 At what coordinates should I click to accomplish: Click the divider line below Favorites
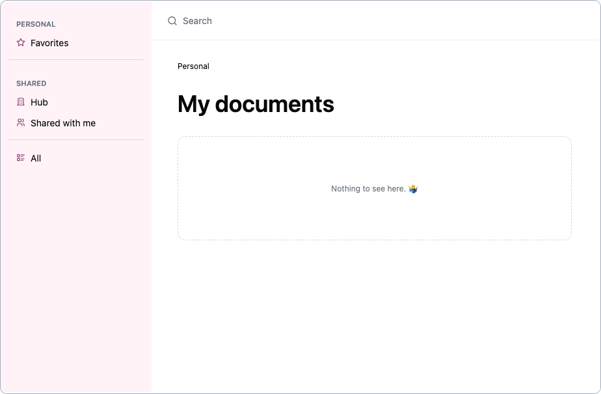click(76, 60)
